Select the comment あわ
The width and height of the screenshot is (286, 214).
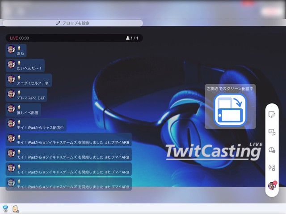click(x=16, y=50)
